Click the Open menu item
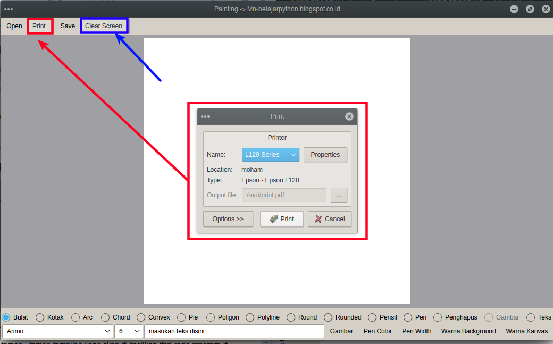 click(14, 26)
